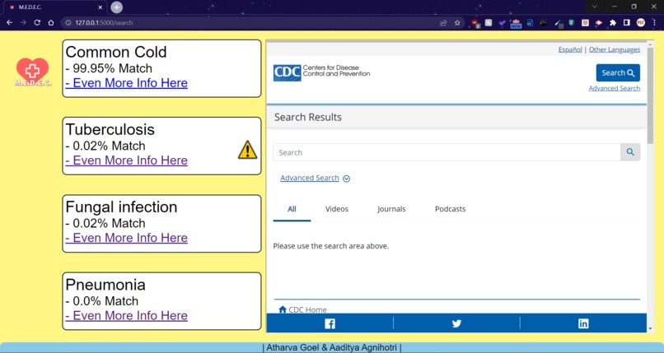
Task: Click the embedded CDC frame scrollbar thumb
Action: [650, 95]
